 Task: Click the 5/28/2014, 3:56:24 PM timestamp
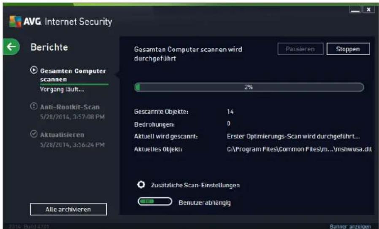pyautogui.click(x=72, y=145)
